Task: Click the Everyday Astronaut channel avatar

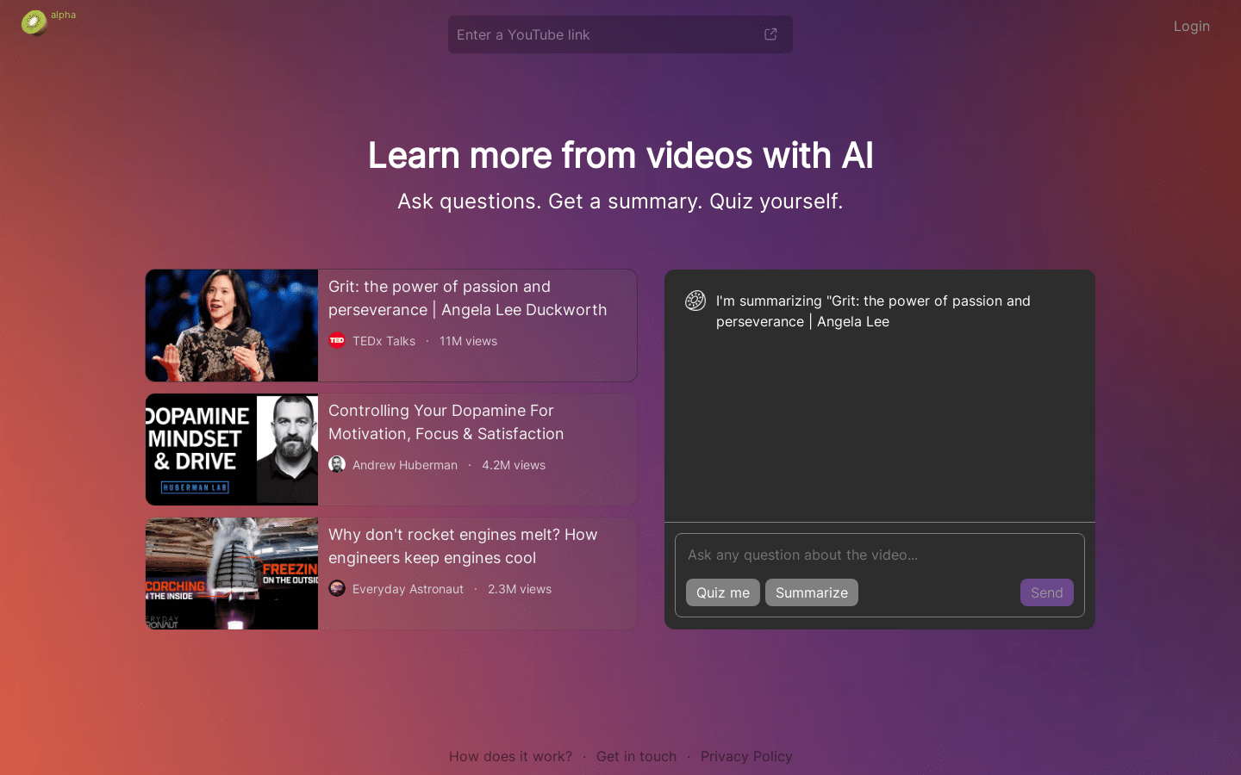Action: pos(337,589)
